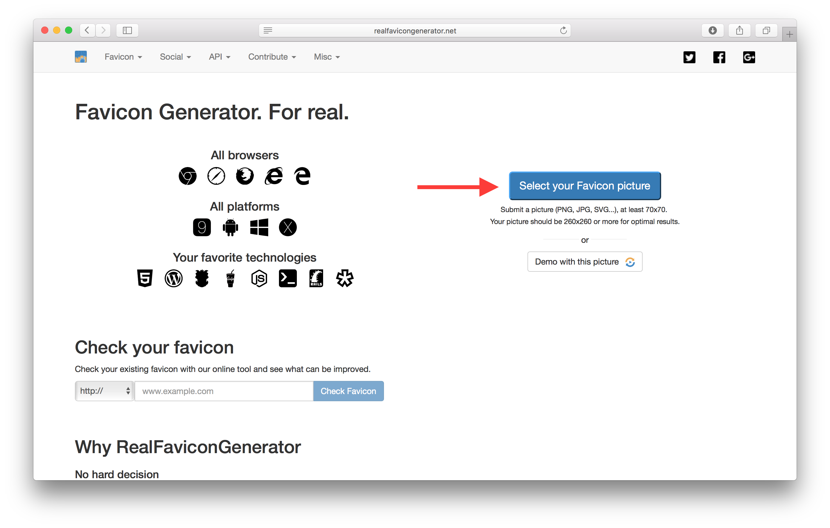Click the Firefox icon under All browsers
The height and width of the screenshot is (528, 830).
245,176
